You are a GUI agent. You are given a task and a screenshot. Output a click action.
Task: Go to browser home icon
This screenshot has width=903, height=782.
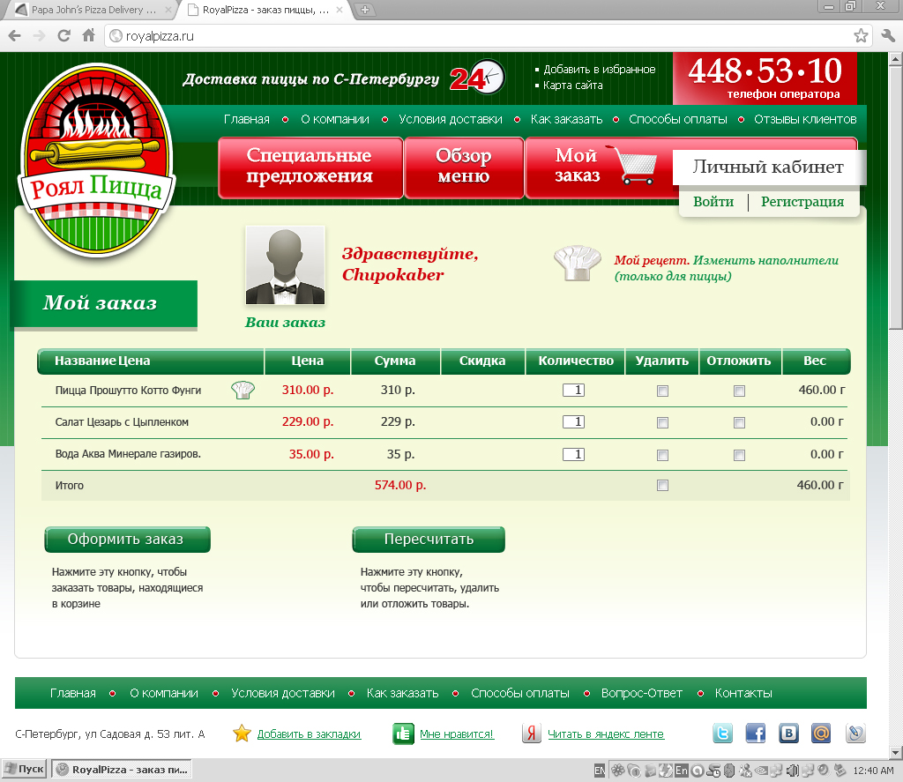(88, 35)
